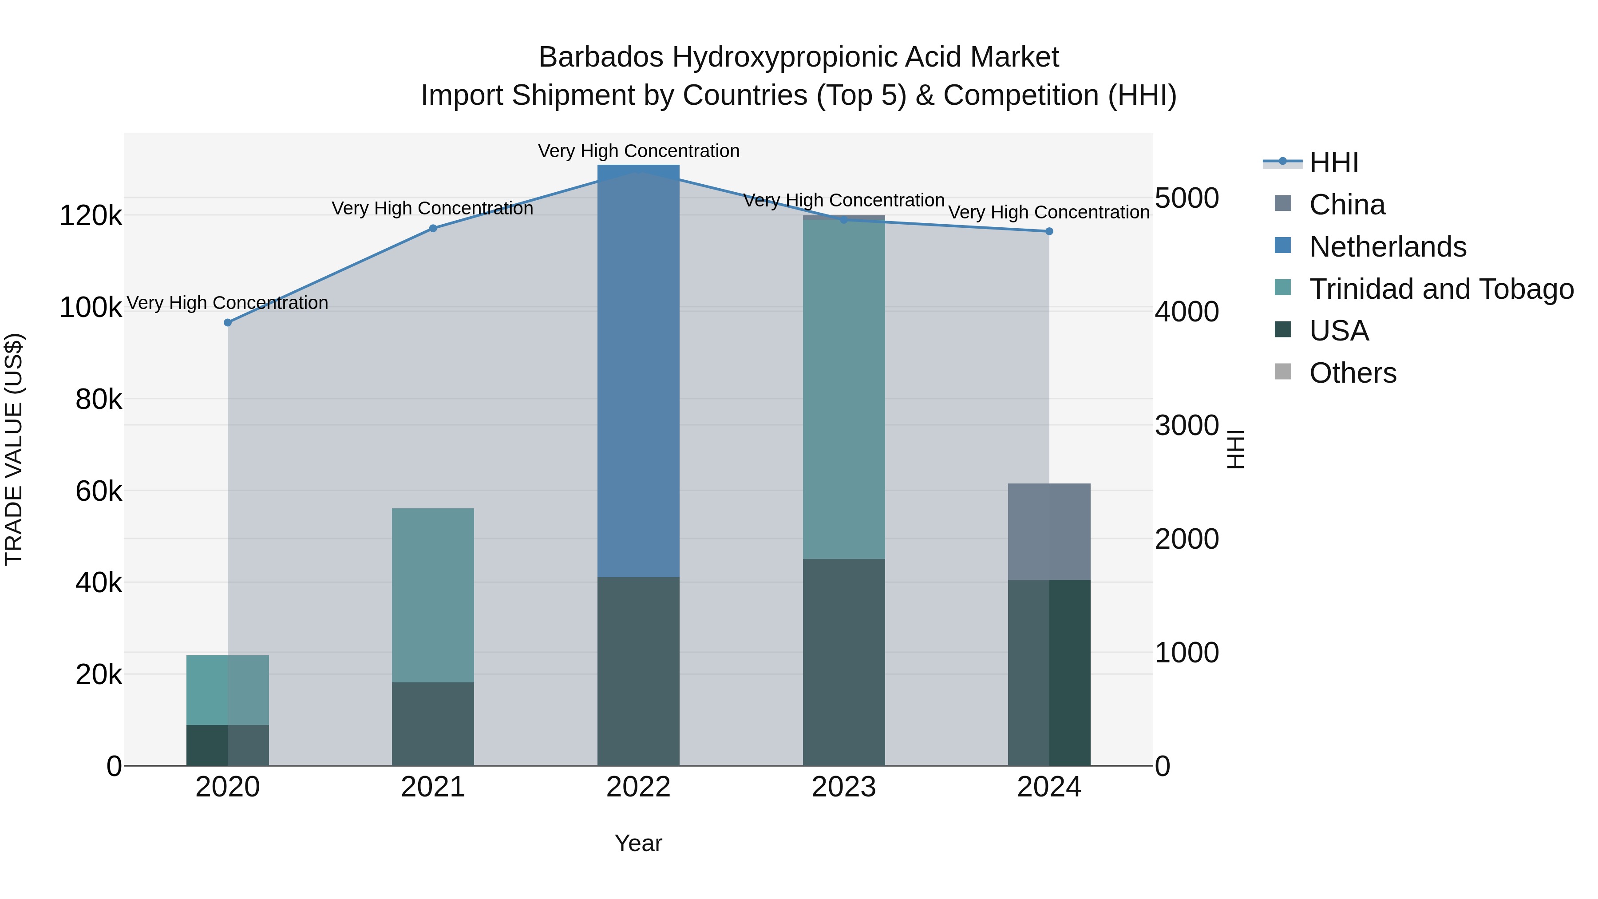Click the TRADE VALUE (US$) axis title

pos(14,449)
